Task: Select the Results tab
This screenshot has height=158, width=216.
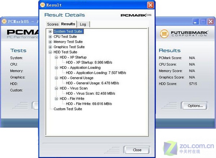Action: (68, 24)
